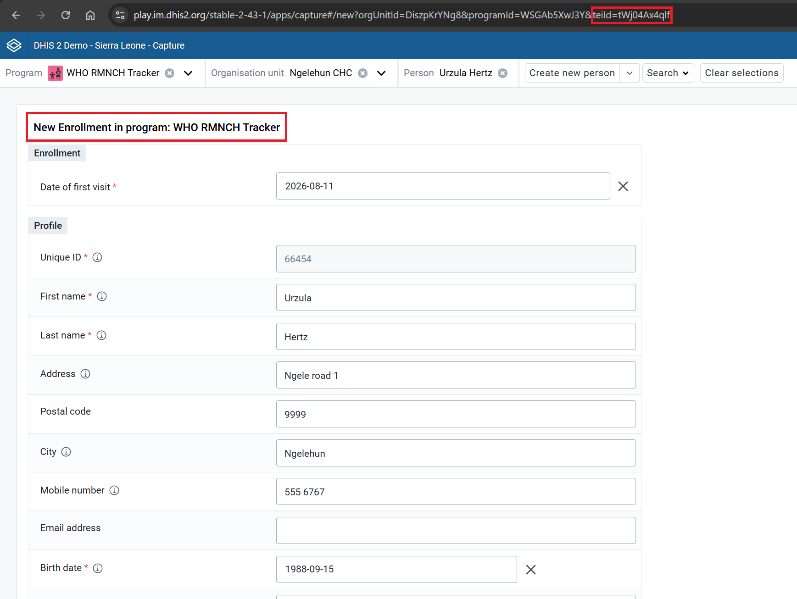Show info for Address field

click(85, 374)
